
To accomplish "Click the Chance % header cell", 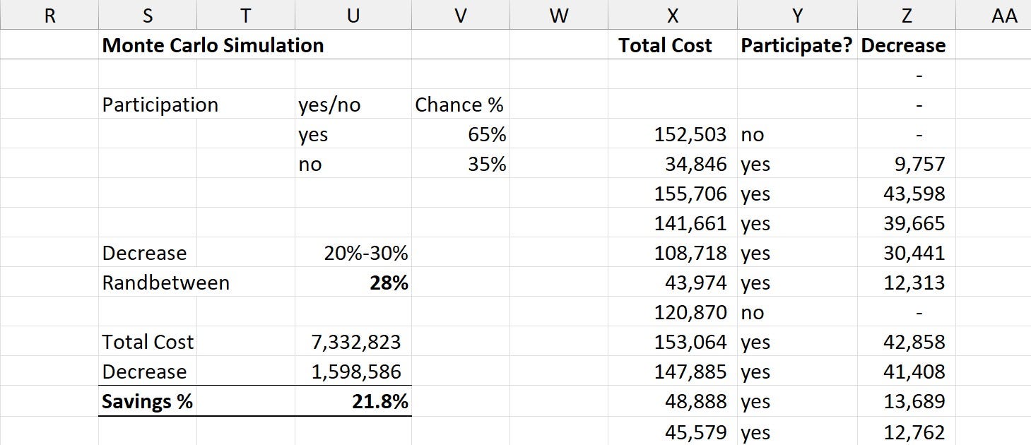I will click(x=461, y=105).
